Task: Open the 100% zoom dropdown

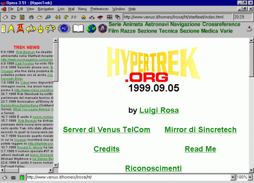Action: pyautogui.click(x=250, y=177)
